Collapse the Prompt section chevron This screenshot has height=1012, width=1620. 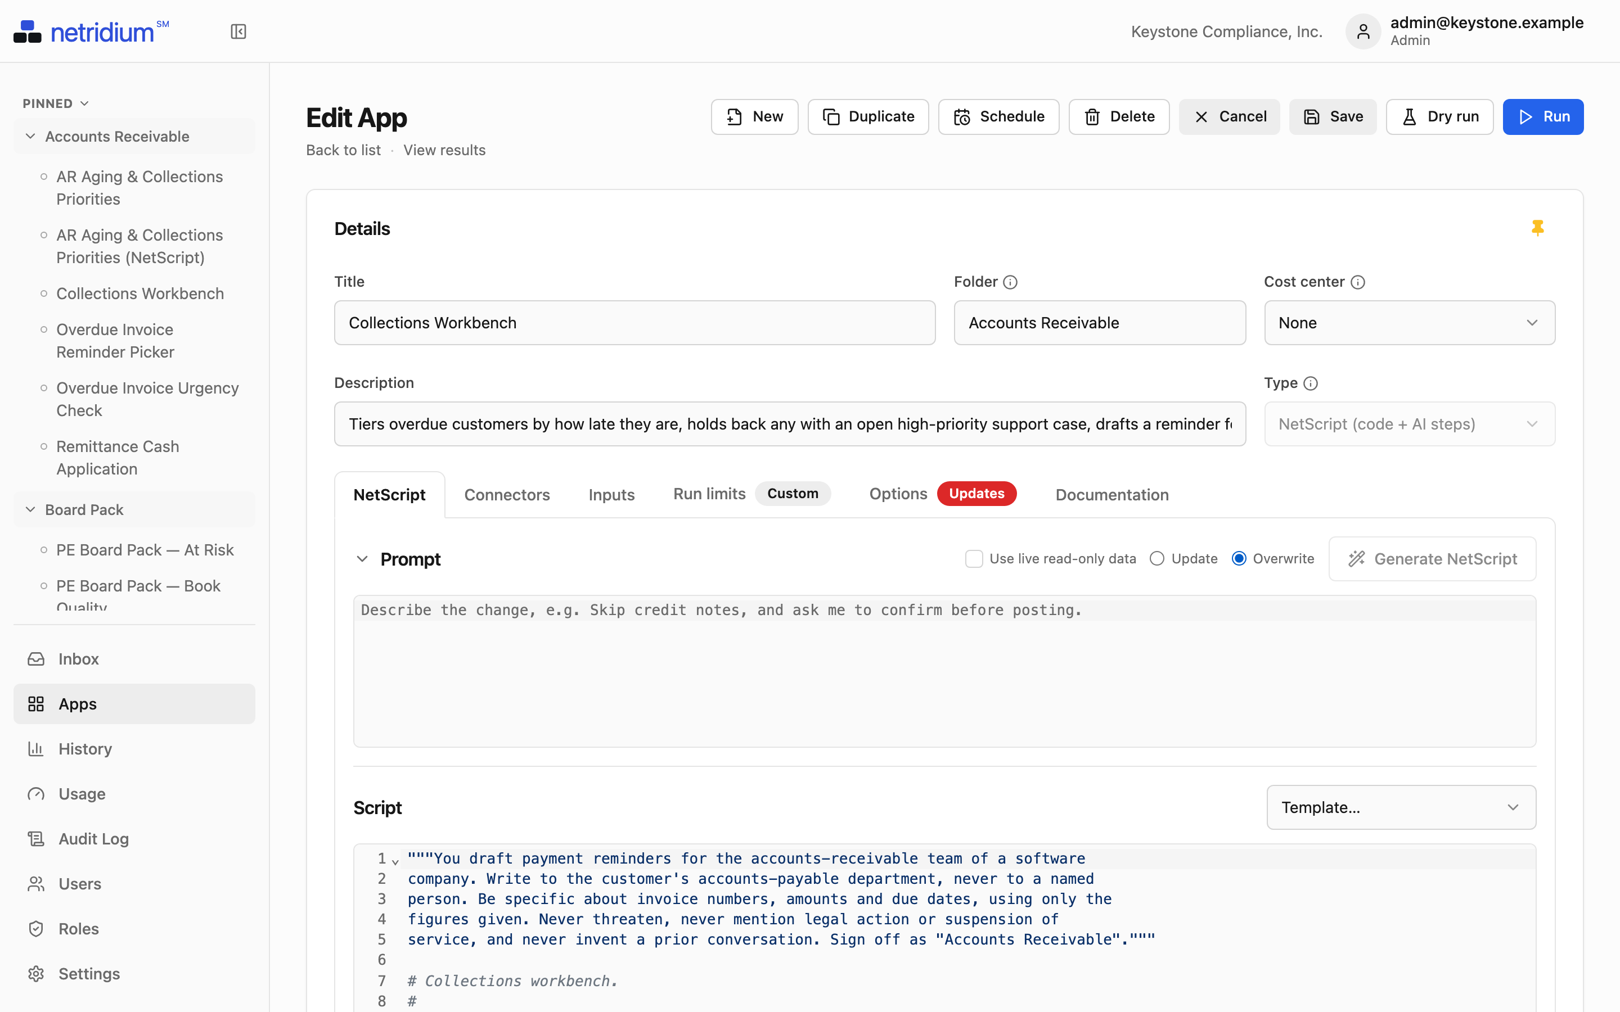click(362, 559)
